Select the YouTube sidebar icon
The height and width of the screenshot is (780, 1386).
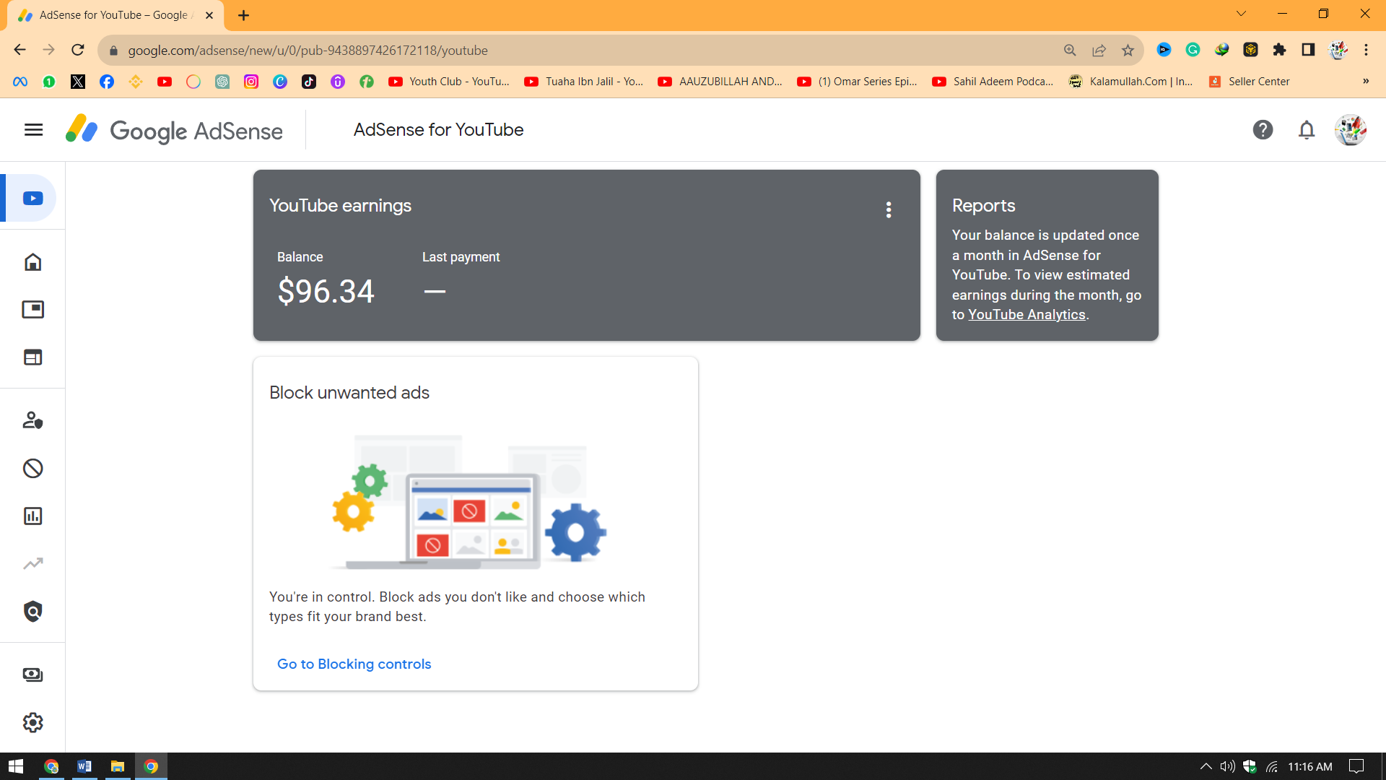tap(32, 198)
